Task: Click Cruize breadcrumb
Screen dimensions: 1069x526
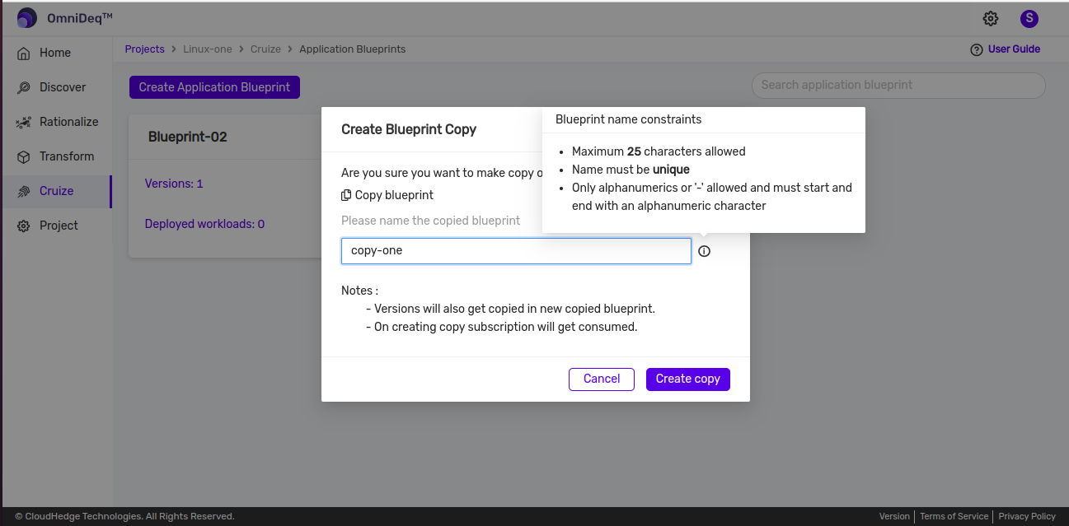Action: 265,49
